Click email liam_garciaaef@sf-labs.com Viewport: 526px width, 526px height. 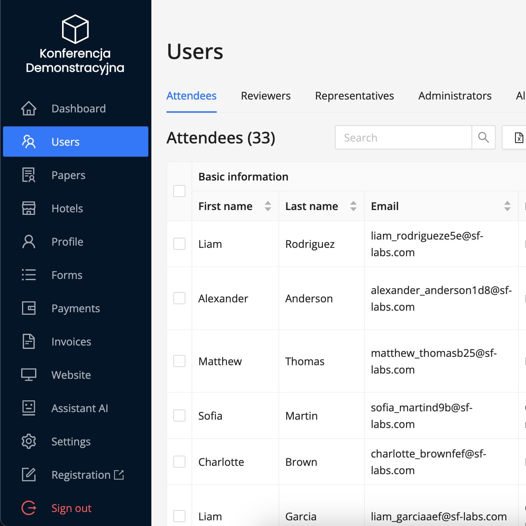(x=439, y=517)
